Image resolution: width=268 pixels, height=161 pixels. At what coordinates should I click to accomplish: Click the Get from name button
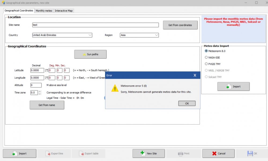pos(47,105)
